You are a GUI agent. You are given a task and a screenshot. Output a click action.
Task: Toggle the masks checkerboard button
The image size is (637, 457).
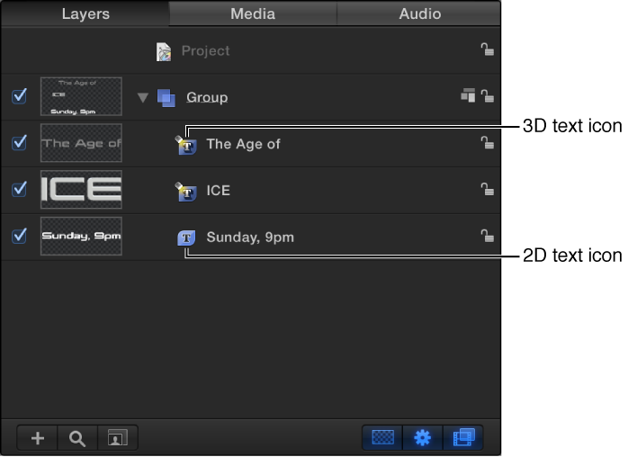(382, 437)
